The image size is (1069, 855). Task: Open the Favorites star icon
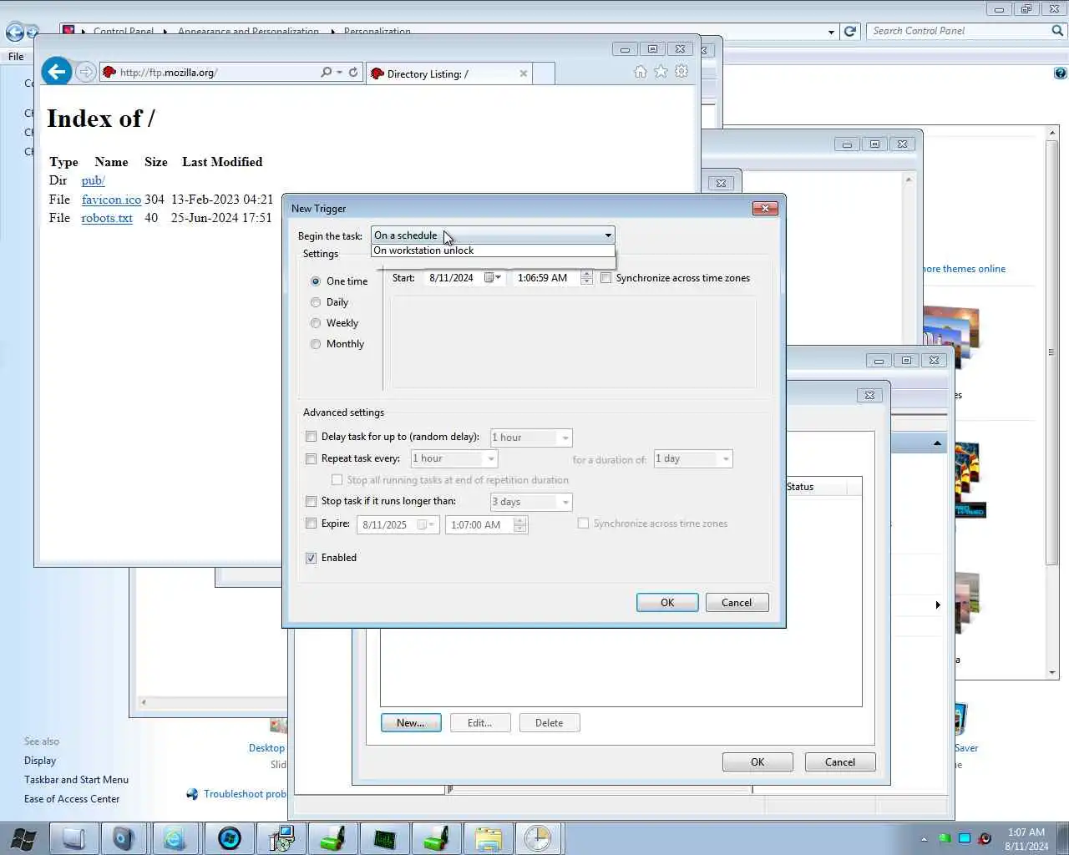661,72
